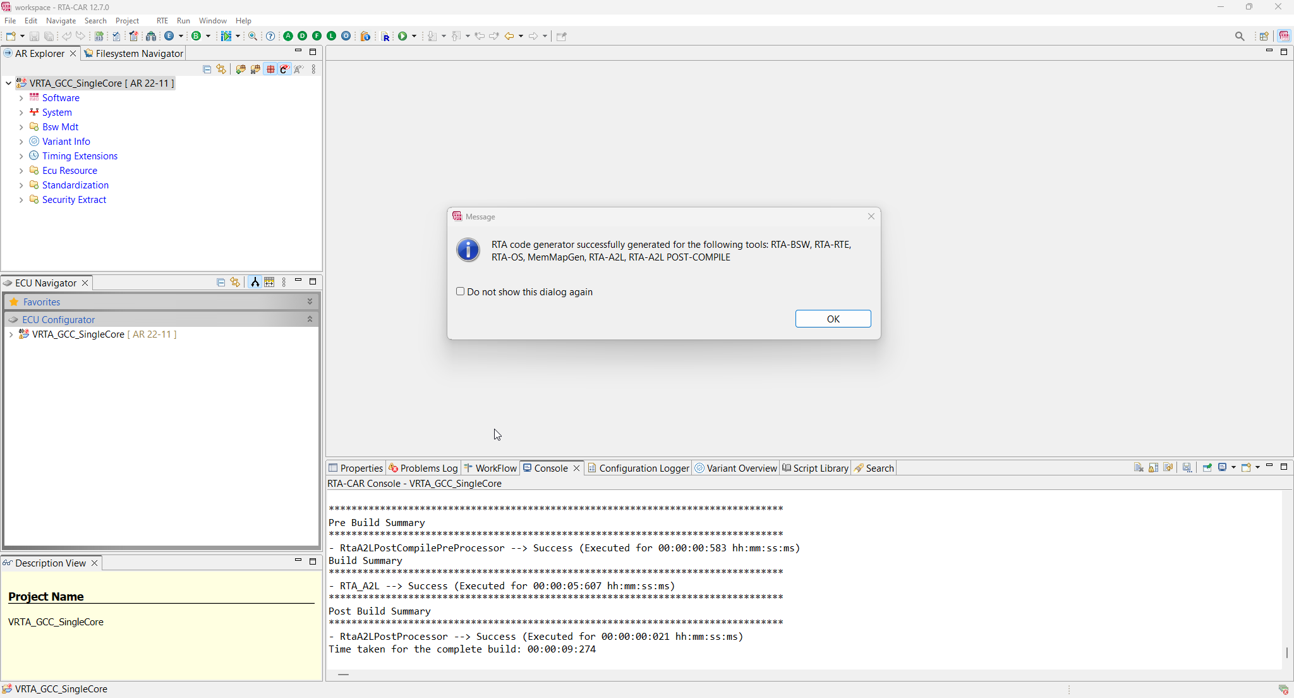Click OK in the Message dialog
1294x698 pixels.
click(833, 319)
